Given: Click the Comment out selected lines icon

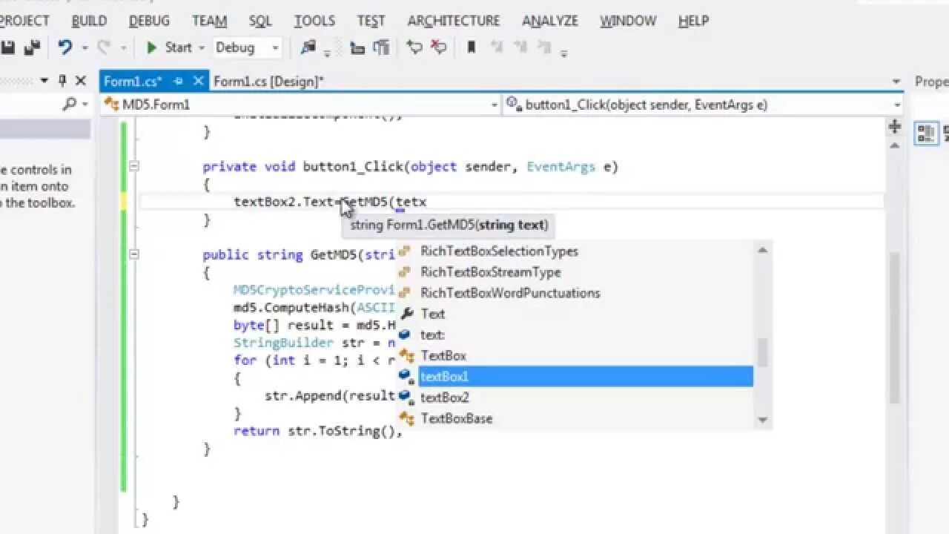Looking at the screenshot, I should click(357, 47).
